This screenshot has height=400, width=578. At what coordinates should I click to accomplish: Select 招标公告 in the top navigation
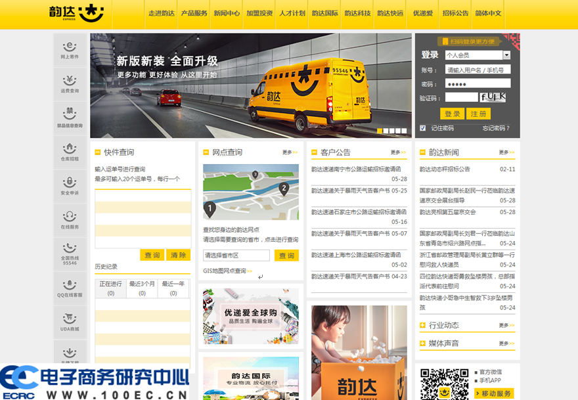tap(456, 13)
